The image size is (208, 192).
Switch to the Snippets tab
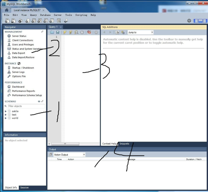pos(124,144)
